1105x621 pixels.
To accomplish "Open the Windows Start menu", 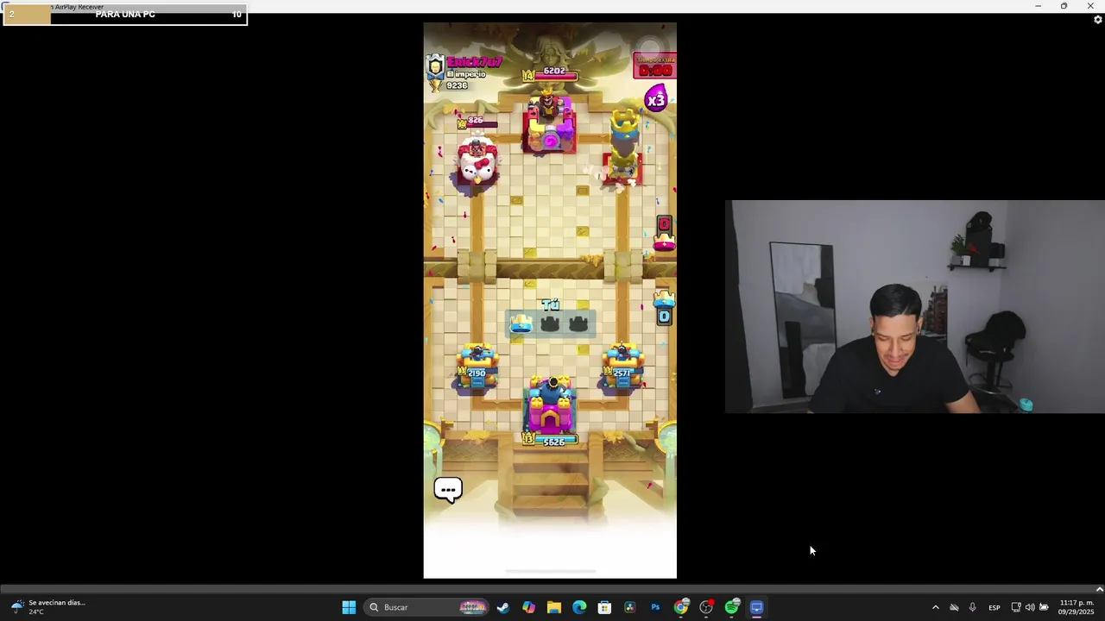I will pos(349,607).
